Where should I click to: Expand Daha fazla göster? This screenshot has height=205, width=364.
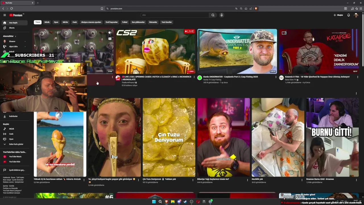click(x=15, y=144)
